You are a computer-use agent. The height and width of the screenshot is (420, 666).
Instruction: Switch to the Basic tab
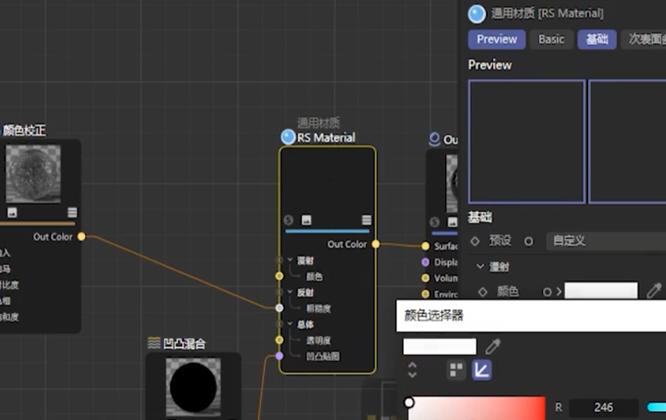551,39
